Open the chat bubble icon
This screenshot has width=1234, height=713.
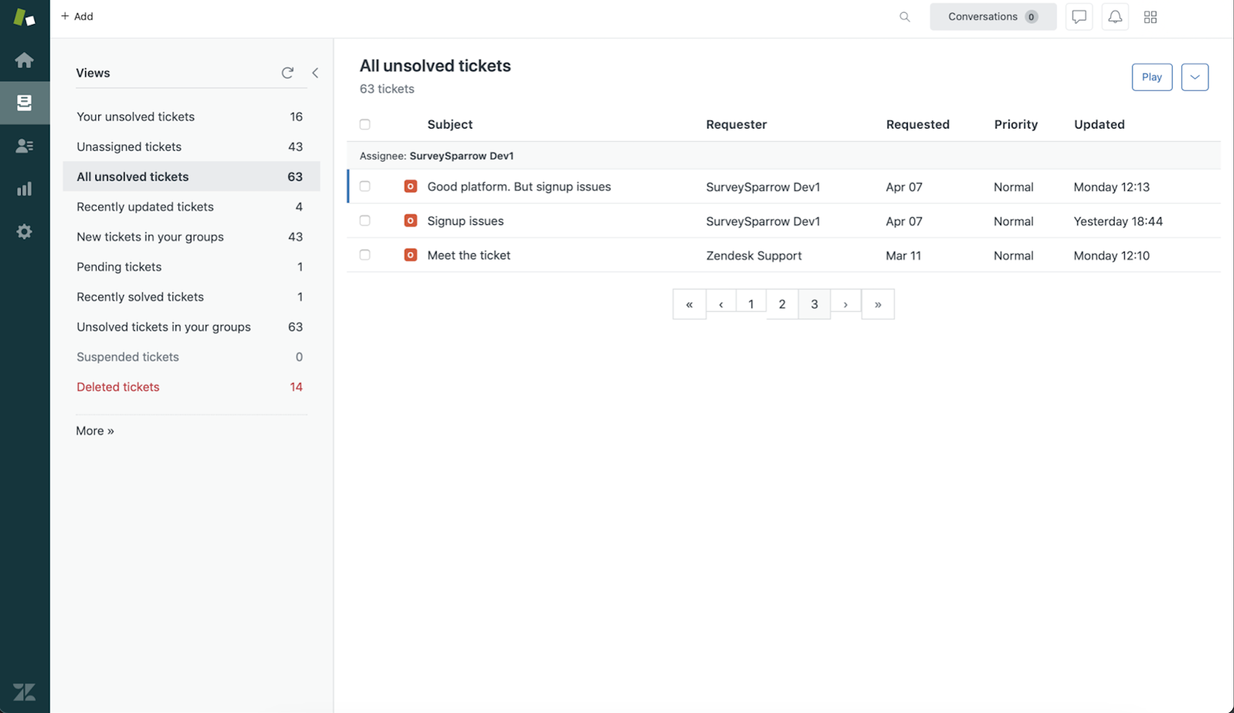pyautogui.click(x=1079, y=17)
